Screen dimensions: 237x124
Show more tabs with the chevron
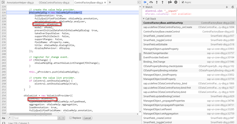point(110,2)
